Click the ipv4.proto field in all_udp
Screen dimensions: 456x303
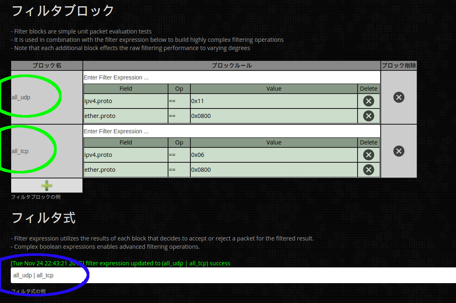point(125,101)
